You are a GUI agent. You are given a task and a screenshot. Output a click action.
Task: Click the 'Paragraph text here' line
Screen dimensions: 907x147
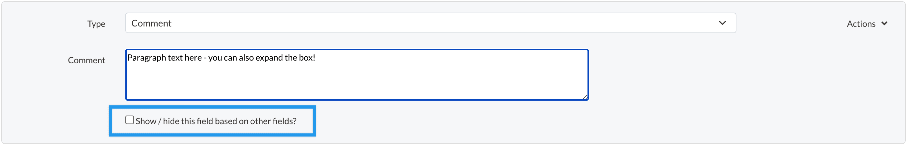[221, 58]
